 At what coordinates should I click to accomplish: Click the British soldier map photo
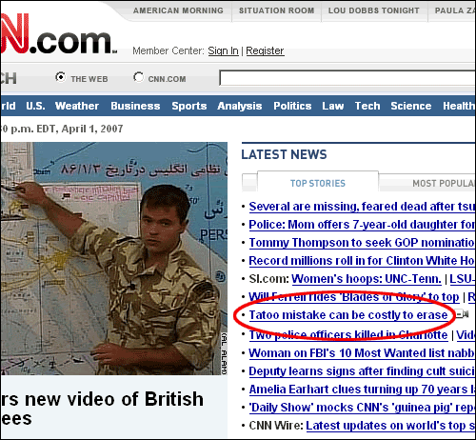point(114,258)
